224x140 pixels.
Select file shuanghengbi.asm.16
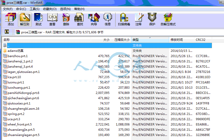pyautogui.click(x=23, y=108)
